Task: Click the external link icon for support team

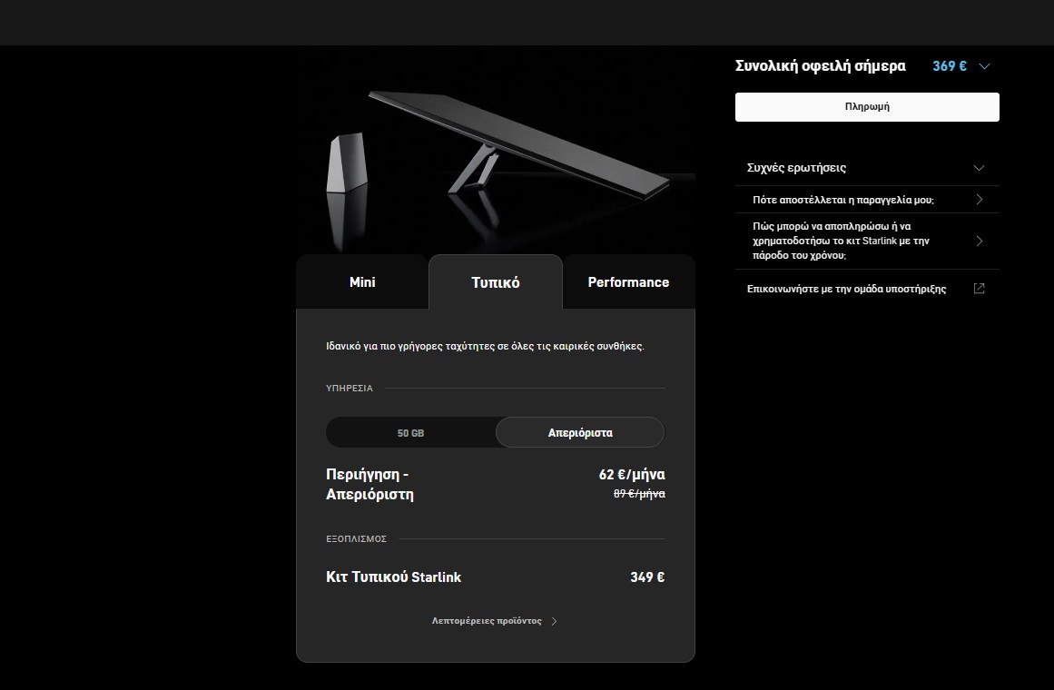Action: point(979,289)
